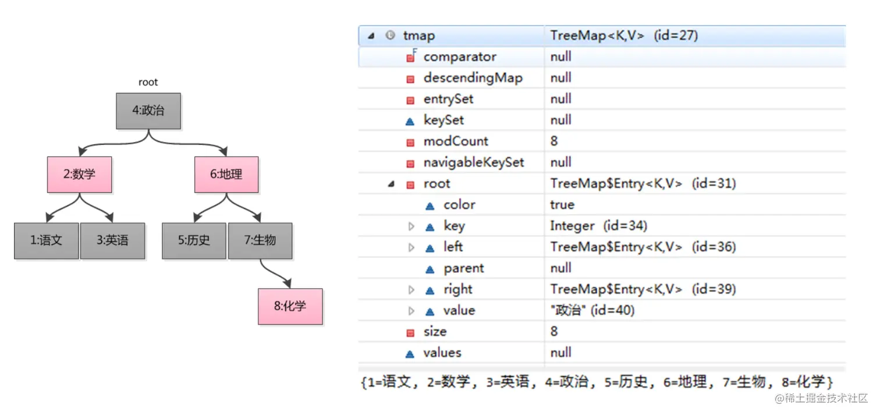880x416 pixels.
Task: Expand the right field arrow
Action: (411, 290)
